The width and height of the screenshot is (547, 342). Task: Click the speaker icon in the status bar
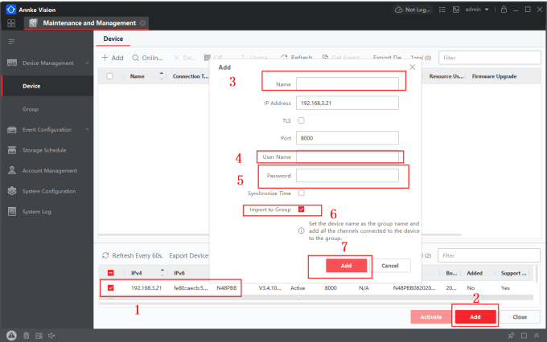coord(51,335)
